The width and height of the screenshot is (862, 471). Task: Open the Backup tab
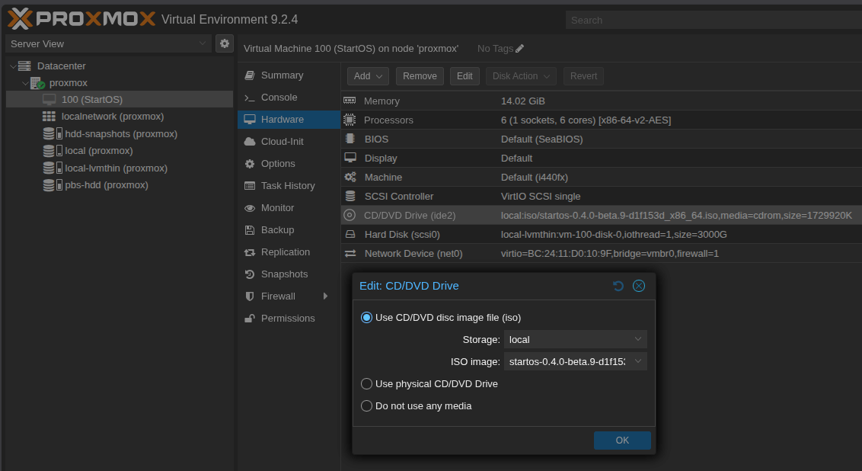(x=289, y=229)
